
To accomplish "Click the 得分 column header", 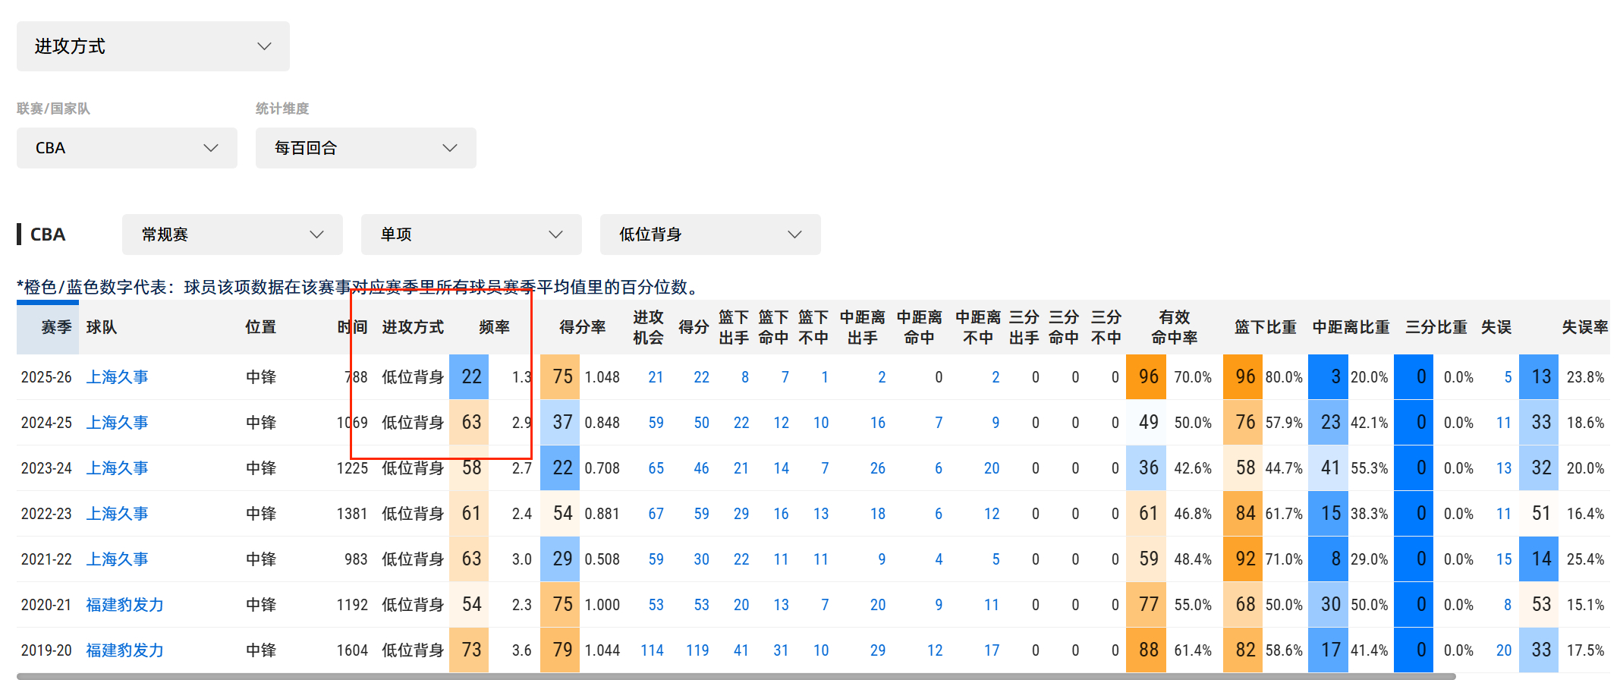I will 694,327.
